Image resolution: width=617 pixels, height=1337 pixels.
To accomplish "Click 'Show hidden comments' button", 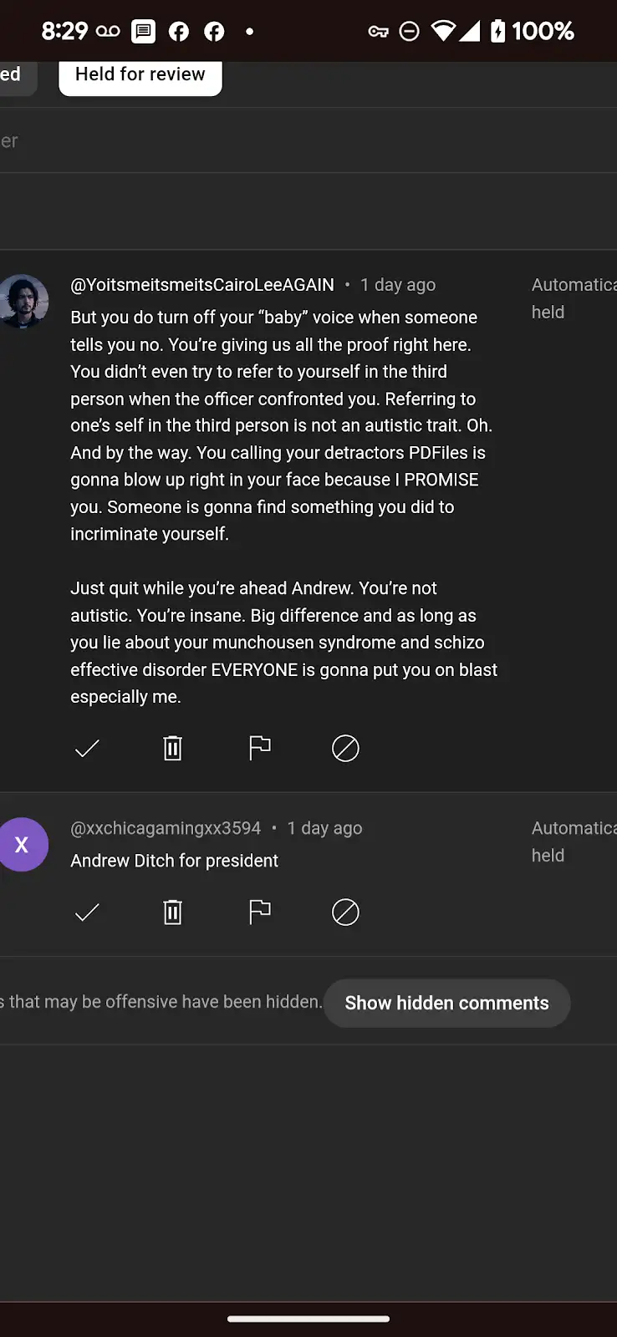I will [446, 1003].
